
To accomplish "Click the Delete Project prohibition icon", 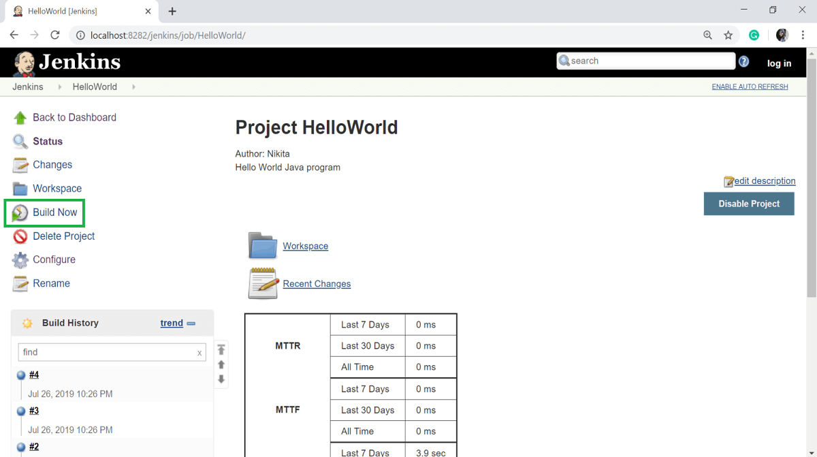I will pyautogui.click(x=20, y=236).
